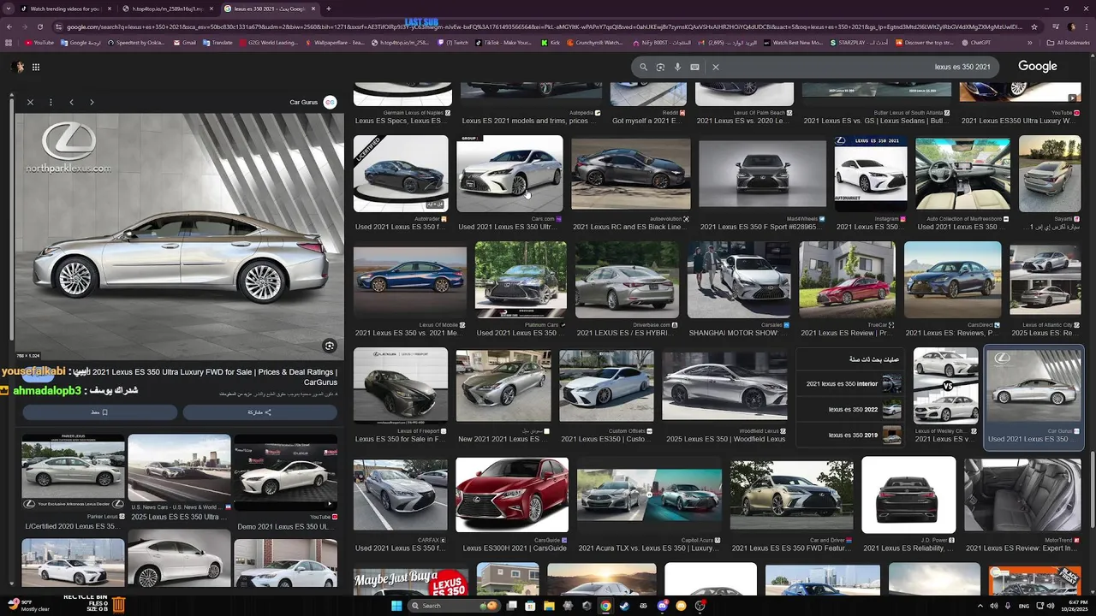Screen dimensions: 1096x616
Task: Search by image using the camera icon
Action: click(660, 67)
